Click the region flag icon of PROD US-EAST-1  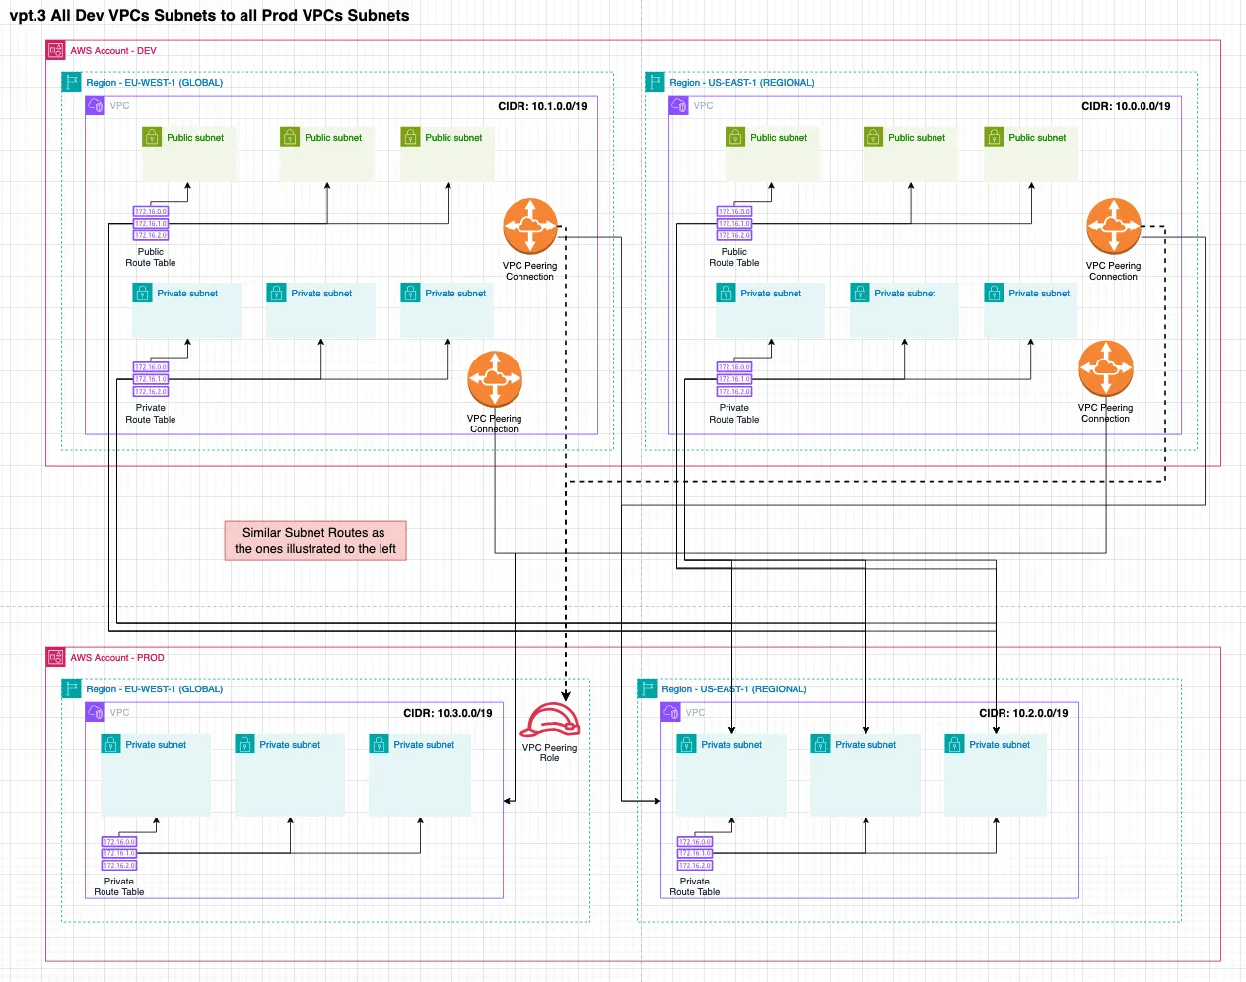pos(647,688)
